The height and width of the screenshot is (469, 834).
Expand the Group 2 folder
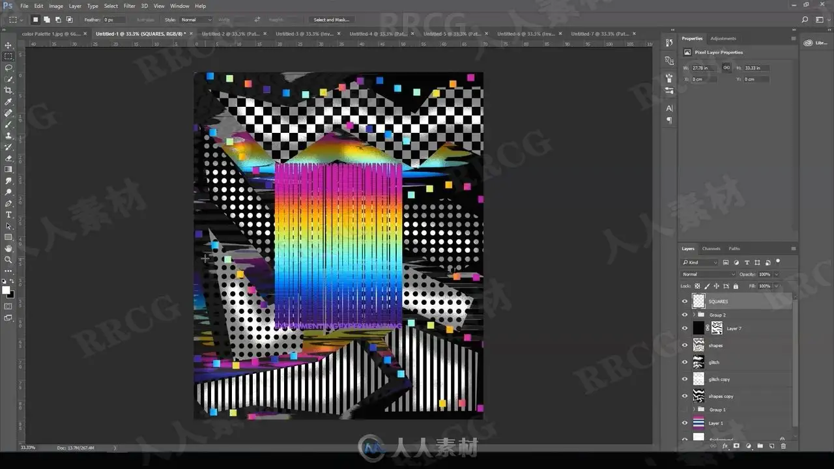pyautogui.click(x=693, y=315)
